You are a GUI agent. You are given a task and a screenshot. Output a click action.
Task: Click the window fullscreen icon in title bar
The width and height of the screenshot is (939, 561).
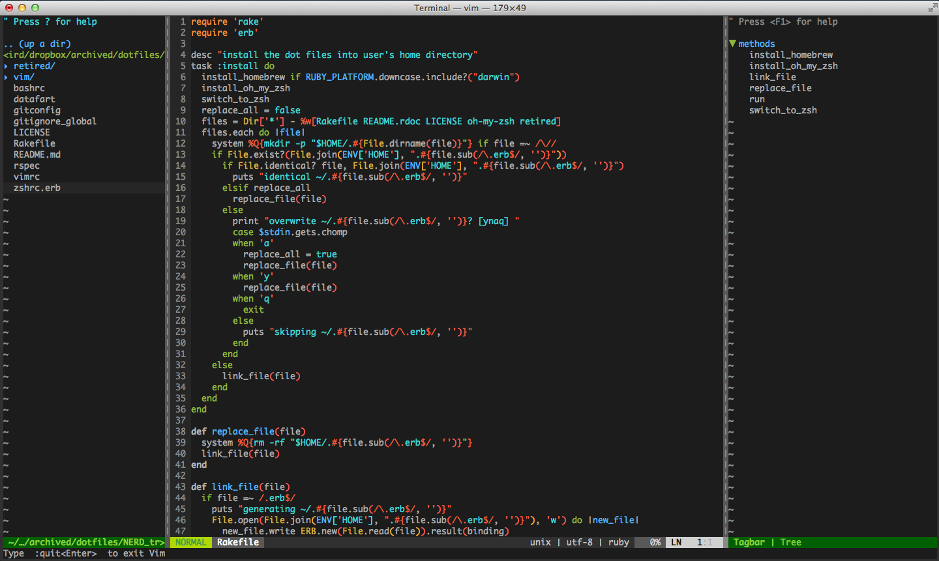(x=932, y=8)
